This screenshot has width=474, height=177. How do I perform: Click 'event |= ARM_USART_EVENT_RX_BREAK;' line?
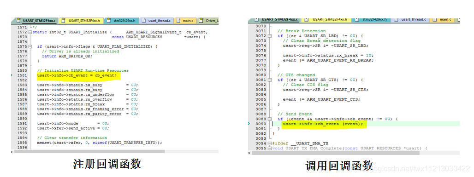[x=328, y=60]
